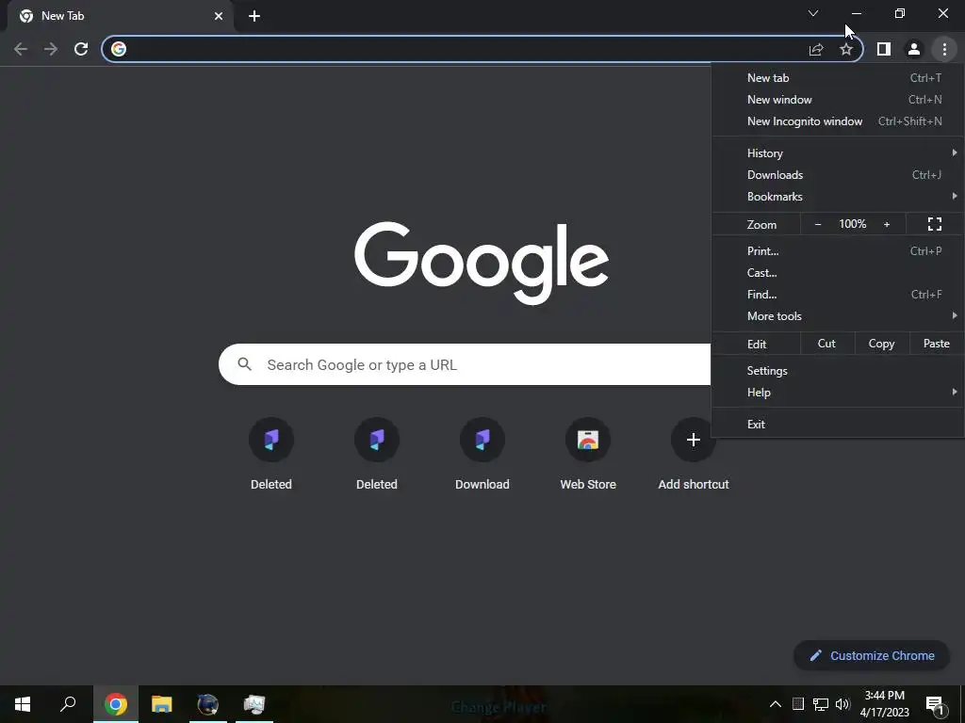
Task: Click Cut in the Edit row
Action: (x=826, y=344)
